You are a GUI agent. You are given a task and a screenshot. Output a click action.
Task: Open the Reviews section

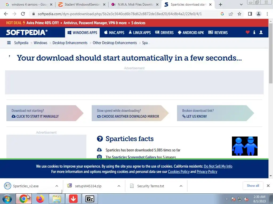[x=218, y=33]
